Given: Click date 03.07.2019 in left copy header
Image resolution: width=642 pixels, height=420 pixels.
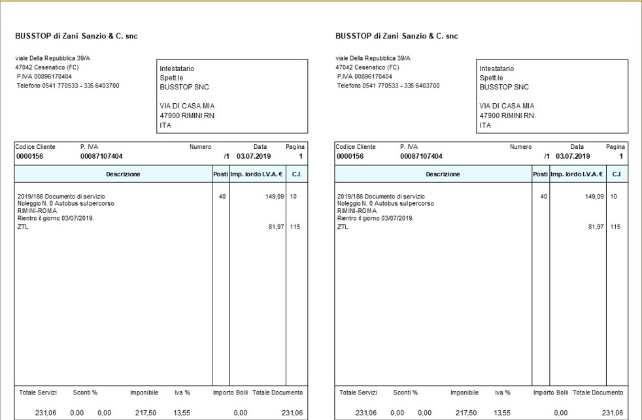Looking at the screenshot, I should [254, 156].
